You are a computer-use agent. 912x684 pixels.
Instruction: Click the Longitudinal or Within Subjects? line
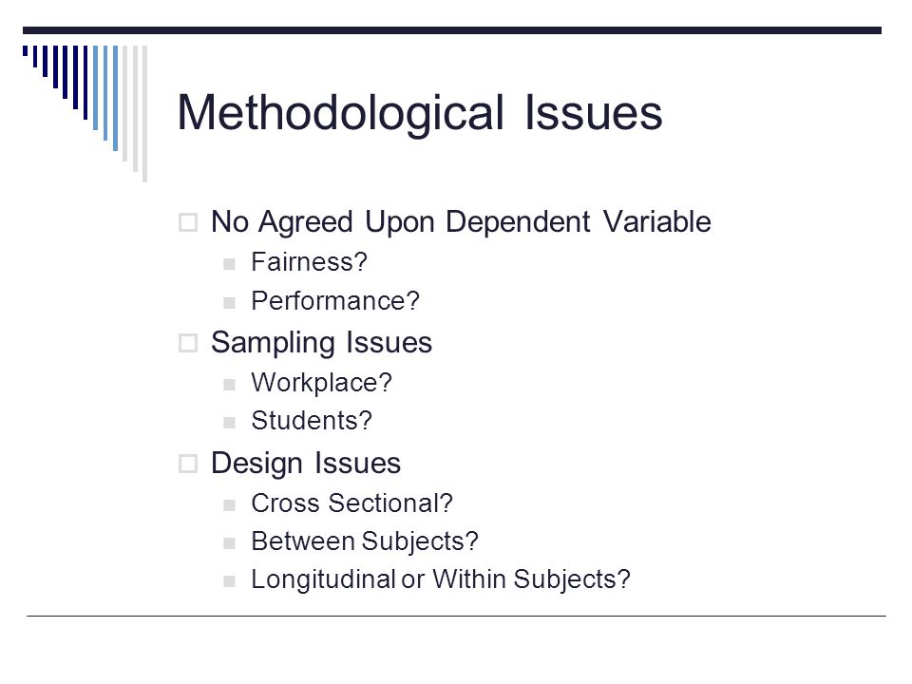coord(440,579)
